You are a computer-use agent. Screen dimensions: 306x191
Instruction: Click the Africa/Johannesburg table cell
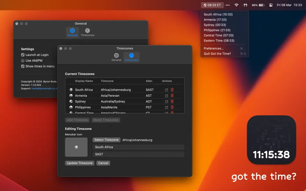click(116, 90)
